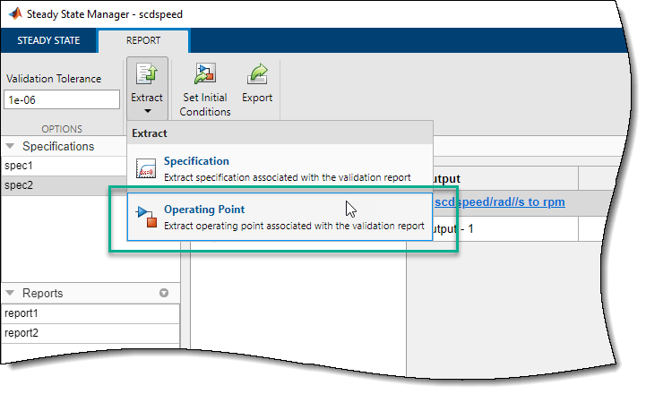This screenshot has width=646, height=394.
Task: Click the Extract toolbar icon
Action: pyautogui.click(x=146, y=75)
